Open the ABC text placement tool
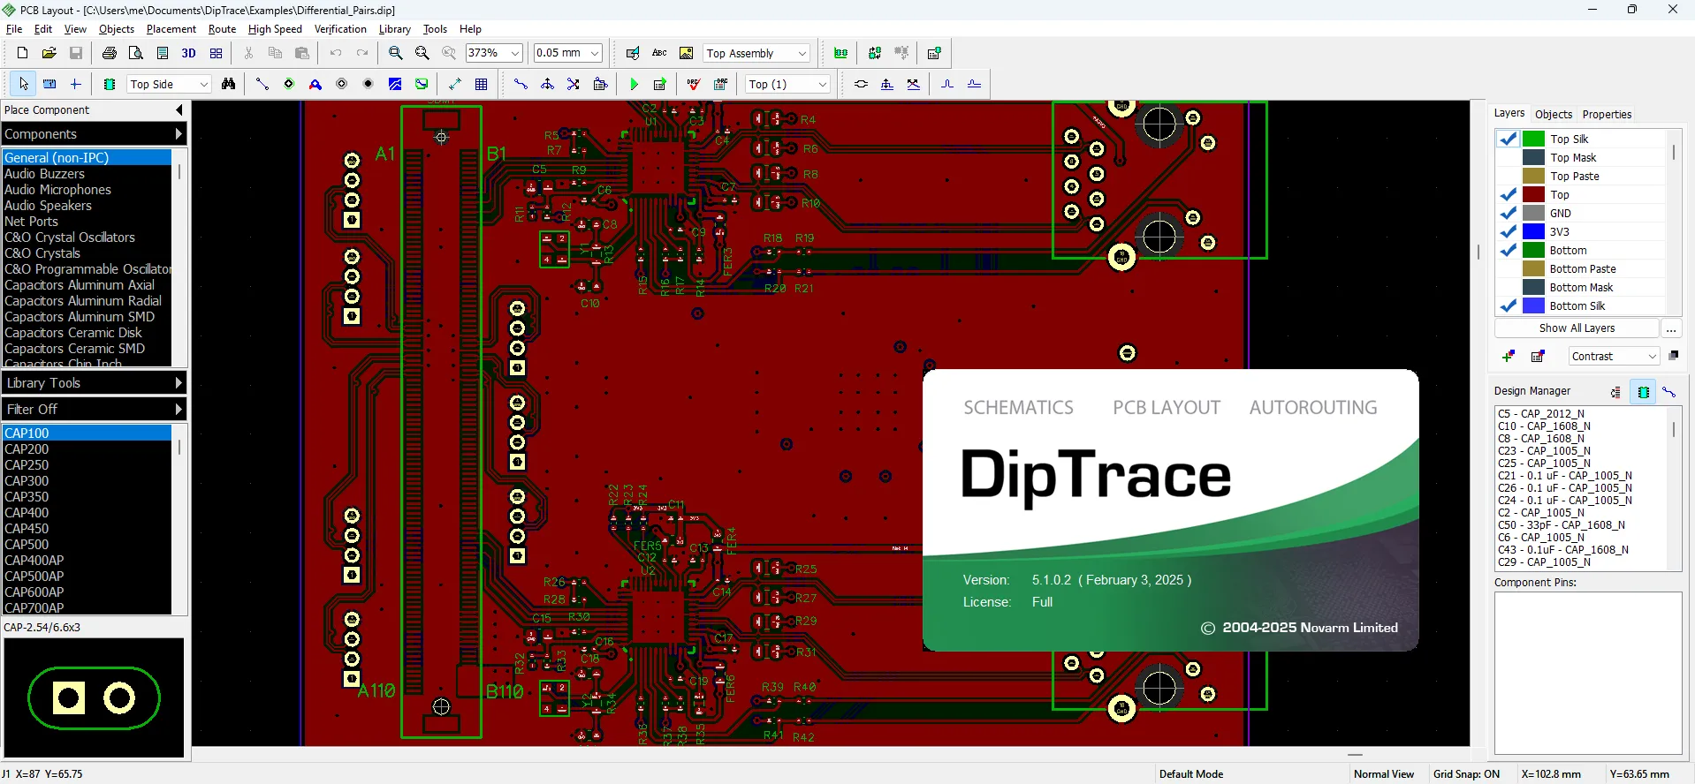The image size is (1695, 784). [x=659, y=53]
